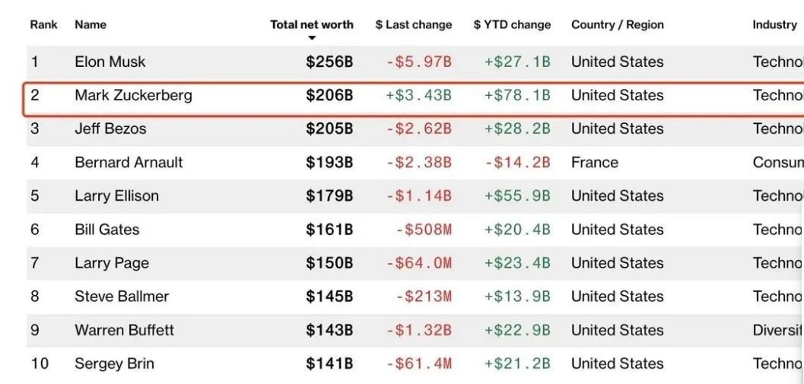Click Warren Buffett's name
The height and width of the screenshot is (384, 804).
point(124,329)
